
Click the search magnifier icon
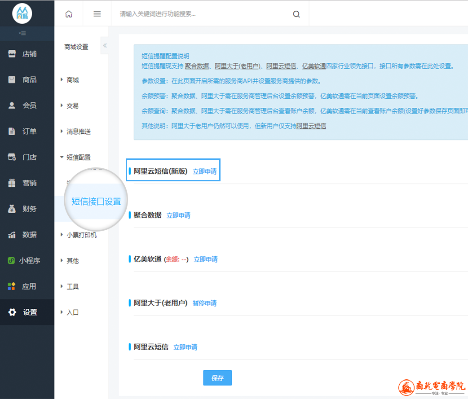296,14
